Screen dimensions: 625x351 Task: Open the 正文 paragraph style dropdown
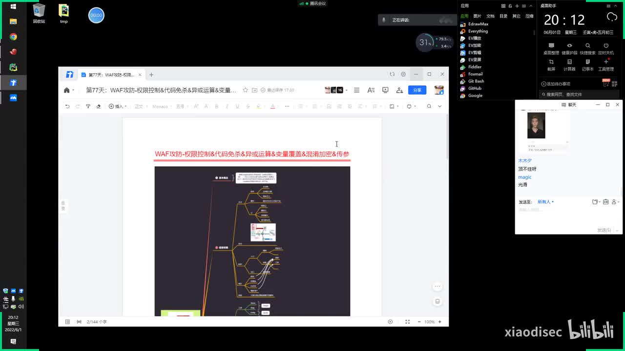141,106
